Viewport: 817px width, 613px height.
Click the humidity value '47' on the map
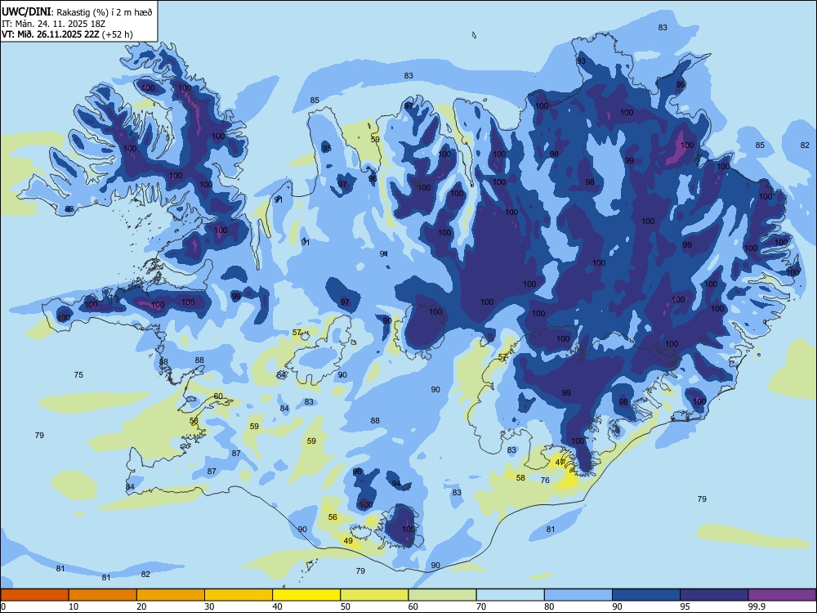tap(560, 463)
